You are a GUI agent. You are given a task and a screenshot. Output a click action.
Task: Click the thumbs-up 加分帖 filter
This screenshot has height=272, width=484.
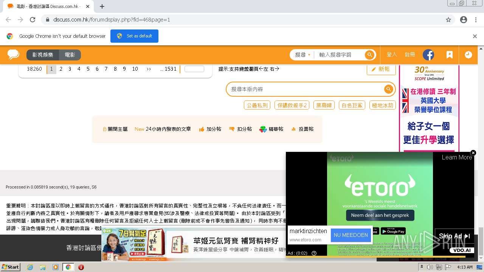pyautogui.click(x=210, y=129)
